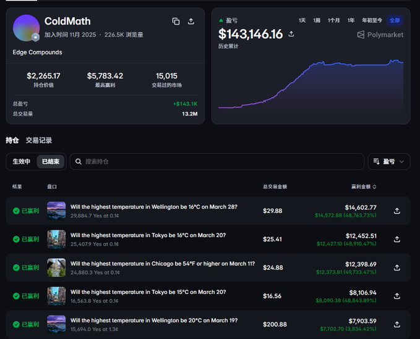Image resolution: width=420 pixels, height=339 pixels.
Task: Click 已赢利 check icon for Wellington March 28
Action: pyautogui.click(x=16, y=211)
